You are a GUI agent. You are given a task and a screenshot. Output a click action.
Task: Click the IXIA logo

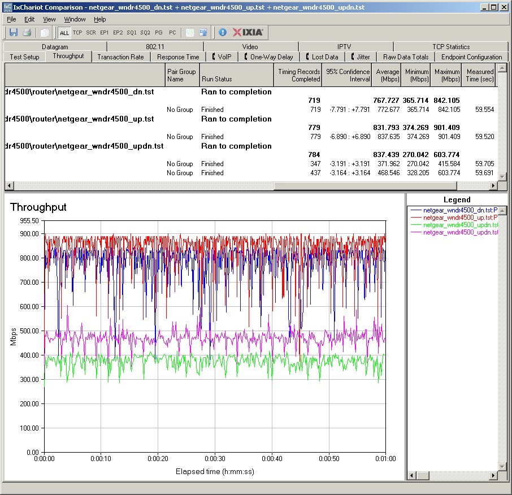point(248,32)
